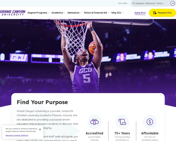Open Manage Cookies Settings link
The image size is (176, 141).
pos(17,135)
